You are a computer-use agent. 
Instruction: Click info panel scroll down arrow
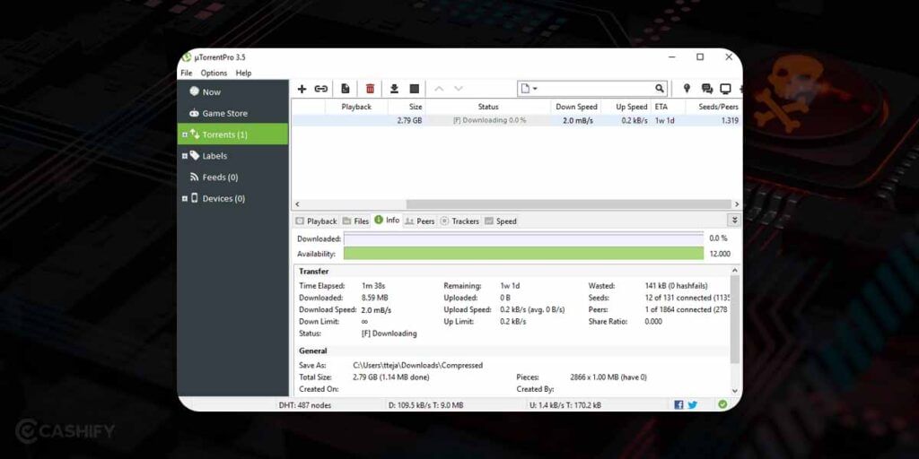[735, 391]
